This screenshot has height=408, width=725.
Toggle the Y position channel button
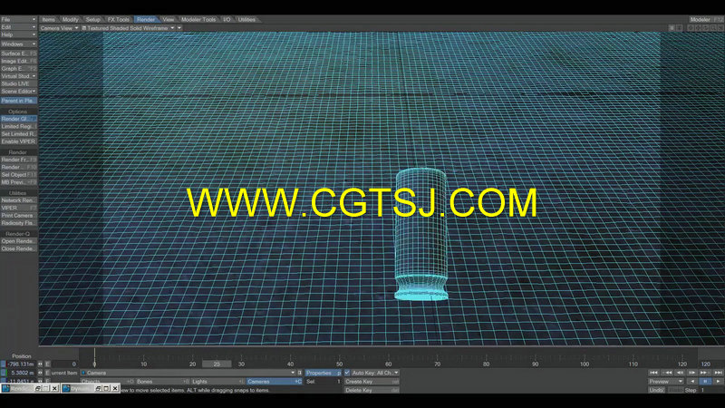[4, 373]
